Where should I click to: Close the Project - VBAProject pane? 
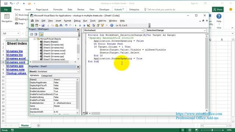tap(78, 30)
